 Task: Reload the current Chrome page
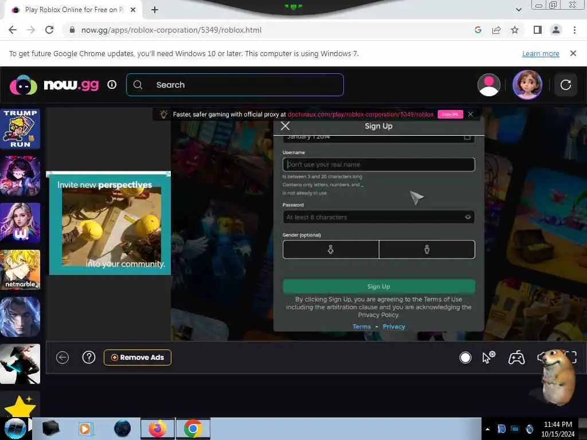(x=49, y=30)
